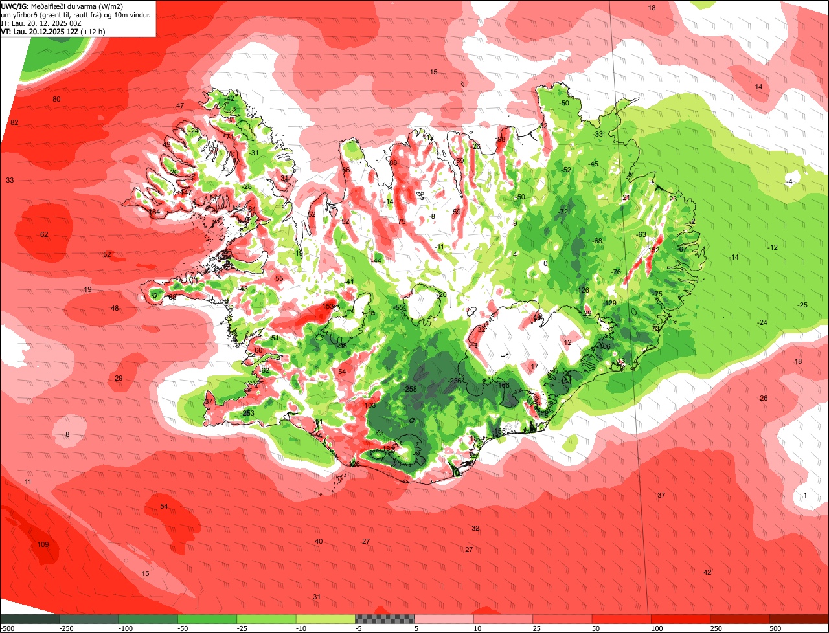Click the '-5' legend tick label
The width and height of the screenshot is (829, 633).
pos(359,628)
